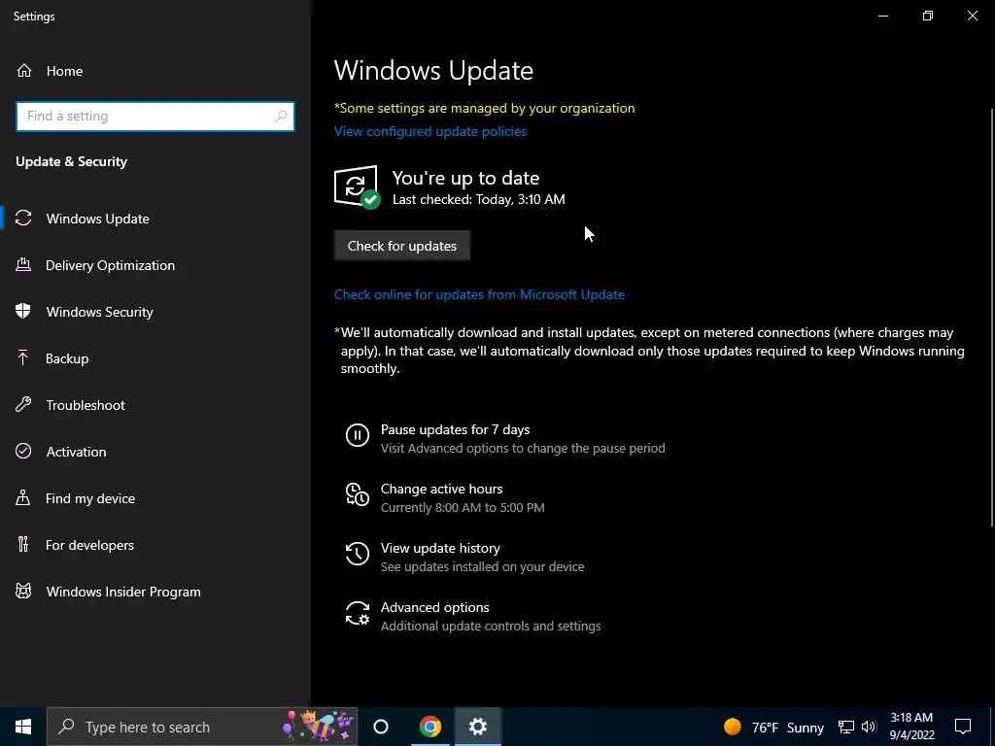Open Advanced options for updates
This screenshot has width=995, height=746.
click(x=473, y=616)
